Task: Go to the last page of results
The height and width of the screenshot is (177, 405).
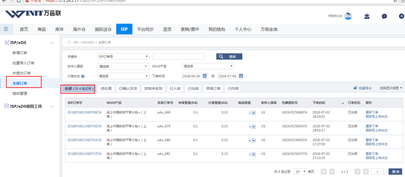Action: click(366, 171)
